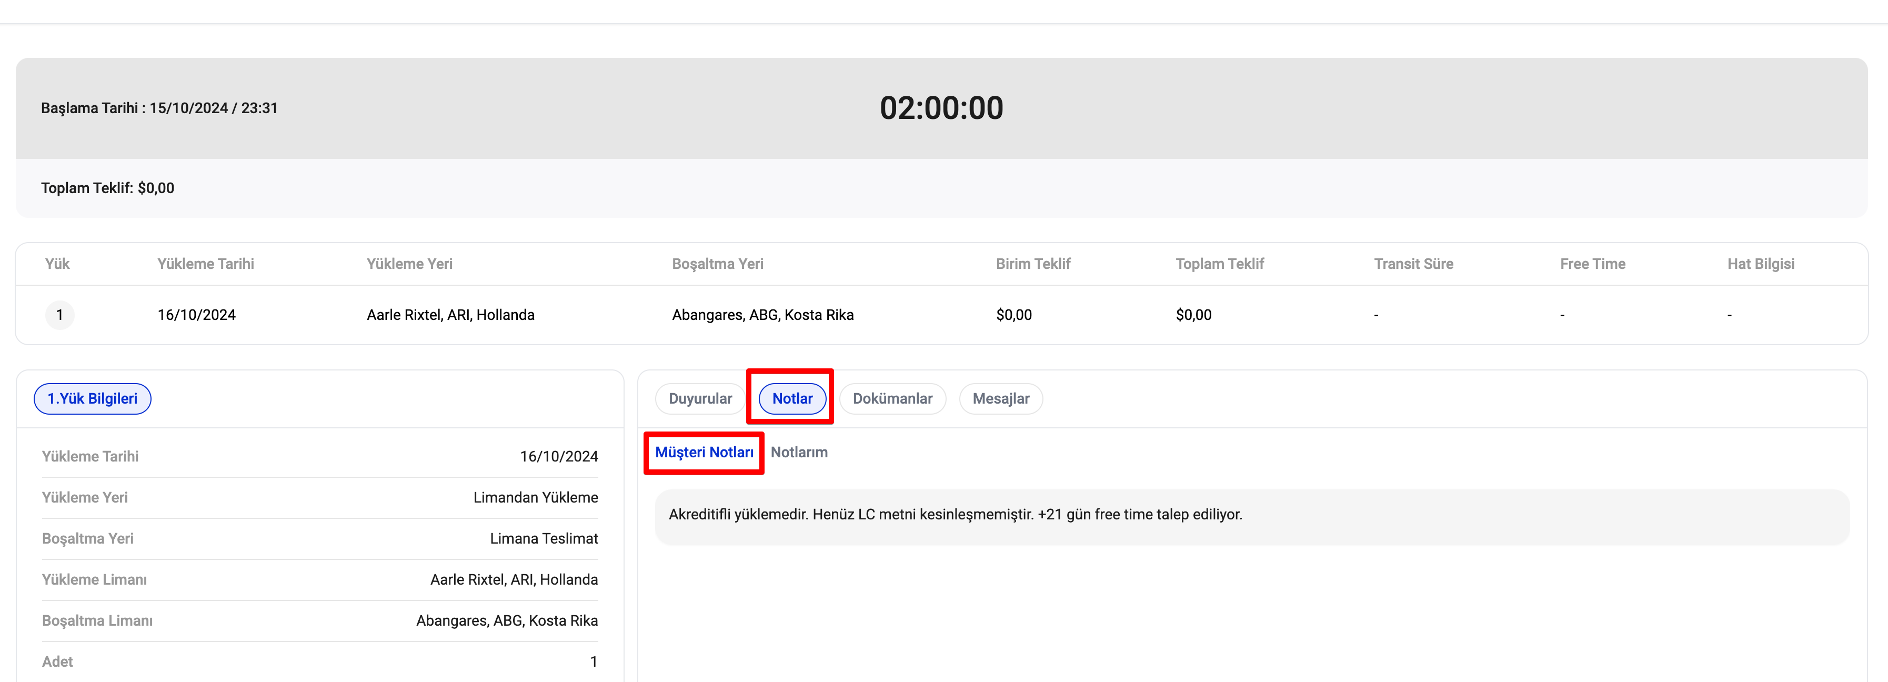Switch to the Notlarım sub-tab
Viewport: 1888px width, 682px height.
pos(798,453)
